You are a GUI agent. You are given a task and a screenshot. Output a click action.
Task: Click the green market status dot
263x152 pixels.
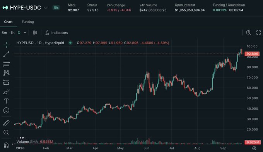[x=70, y=43]
